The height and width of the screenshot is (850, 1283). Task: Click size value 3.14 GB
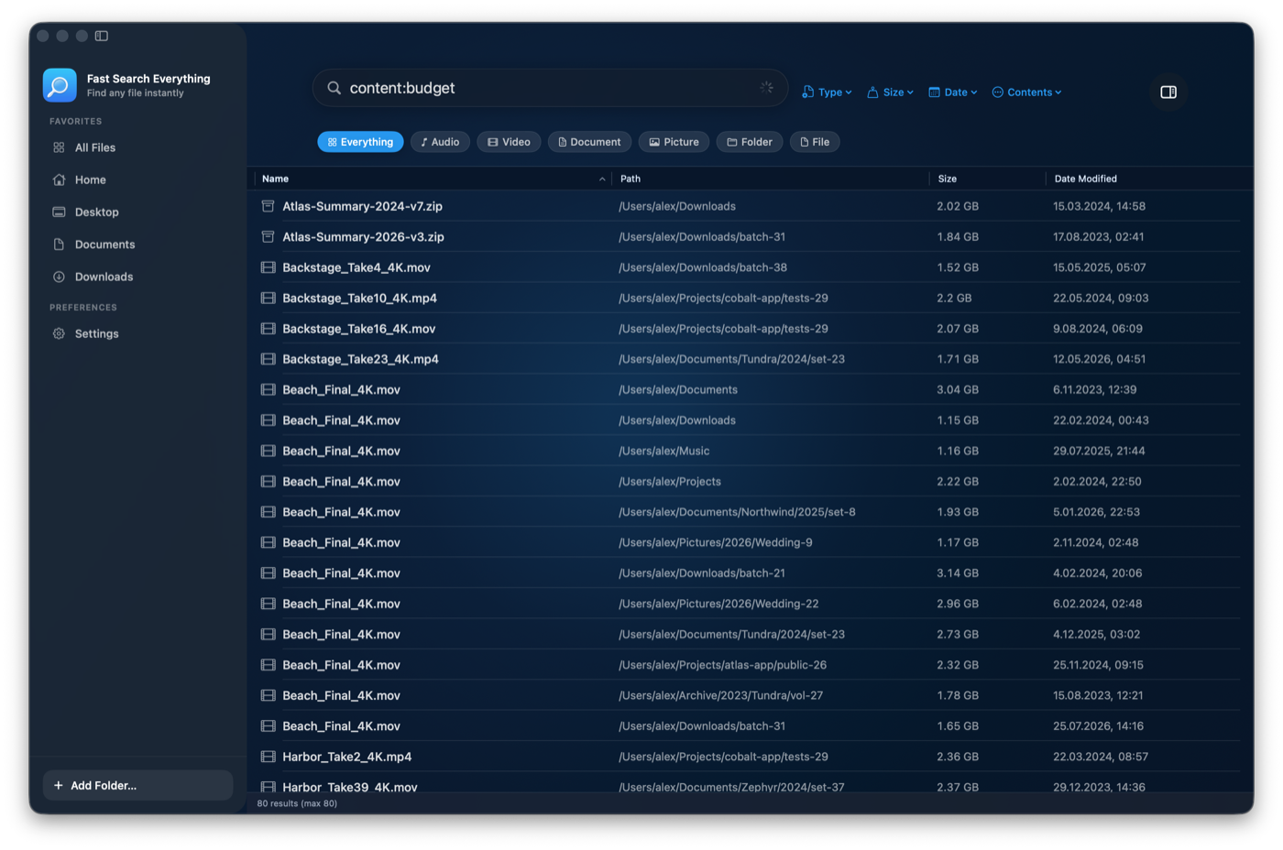point(958,573)
